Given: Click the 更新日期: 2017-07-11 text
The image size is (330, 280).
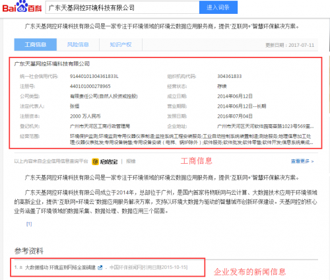Looking at the screenshot, I should 290,45.
